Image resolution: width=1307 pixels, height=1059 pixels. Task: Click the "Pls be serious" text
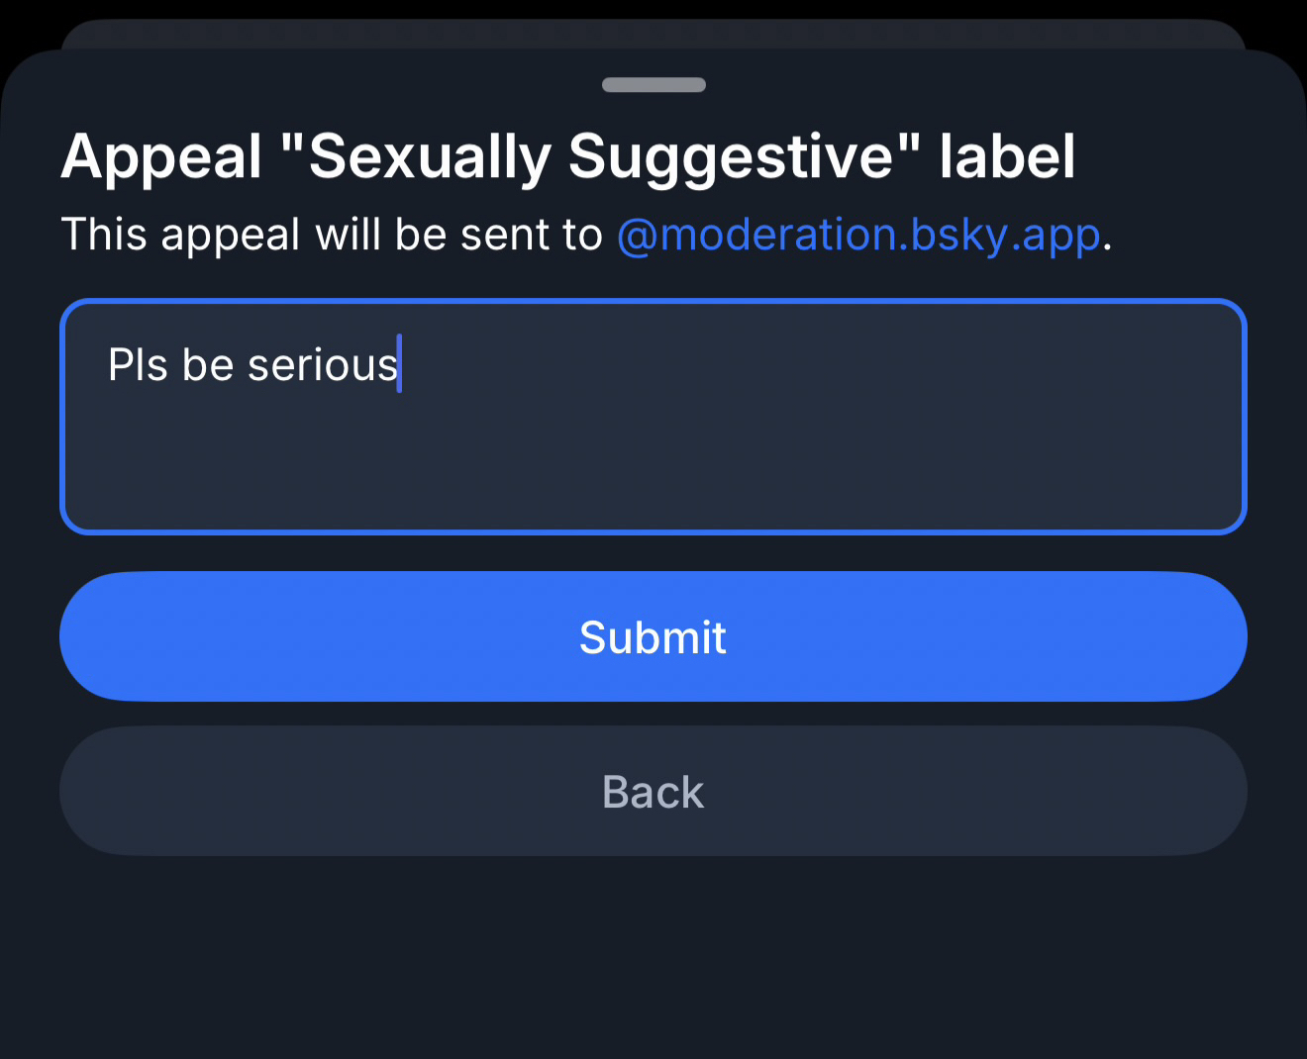(252, 365)
